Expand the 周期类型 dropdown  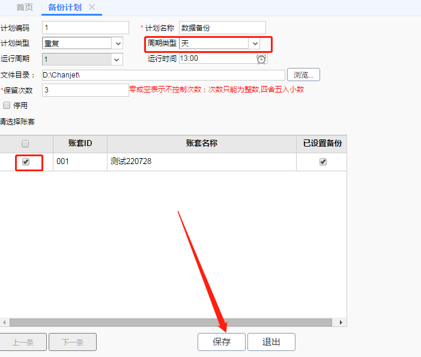(255, 43)
